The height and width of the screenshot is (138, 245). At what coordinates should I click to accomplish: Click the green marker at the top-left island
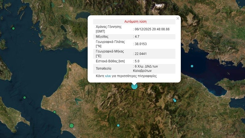pos(13,28)
